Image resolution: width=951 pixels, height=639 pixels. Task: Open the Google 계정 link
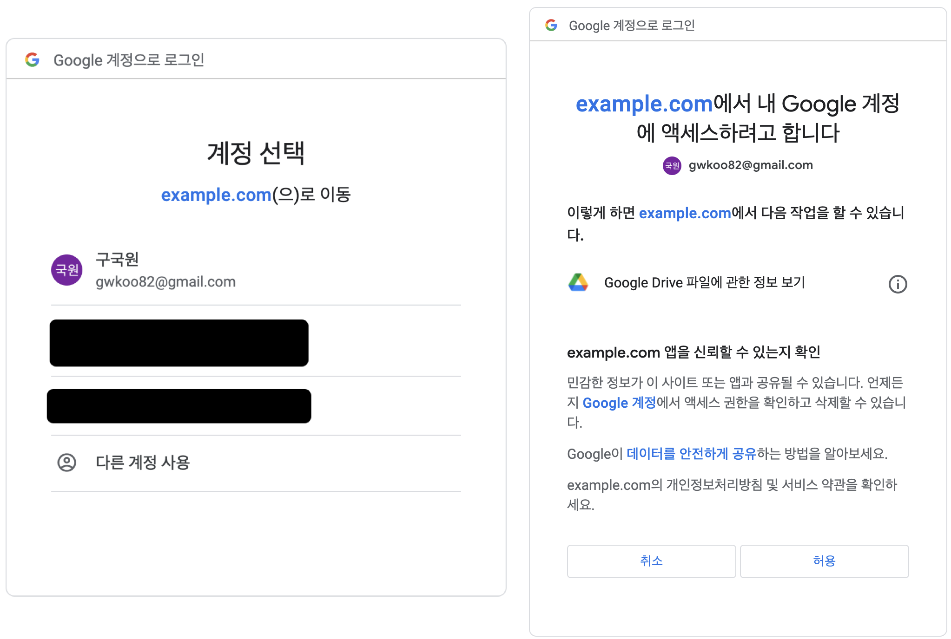[619, 403]
